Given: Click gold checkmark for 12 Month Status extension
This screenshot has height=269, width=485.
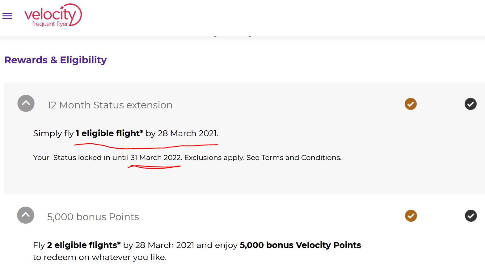Looking at the screenshot, I should [411, 104].
